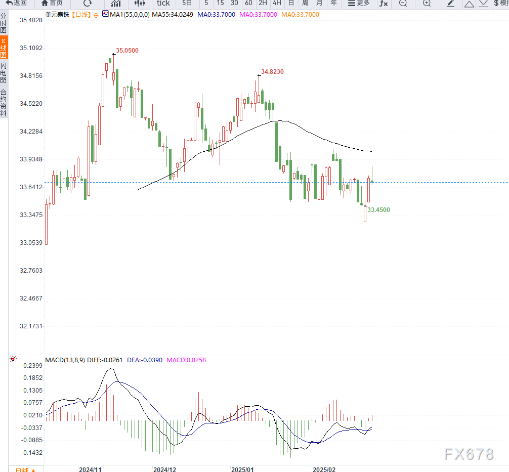The width and height of the screenshot is (509, 472).
Task: Click the zoom-out magnifier icon
Action: (x=402, y=4)
